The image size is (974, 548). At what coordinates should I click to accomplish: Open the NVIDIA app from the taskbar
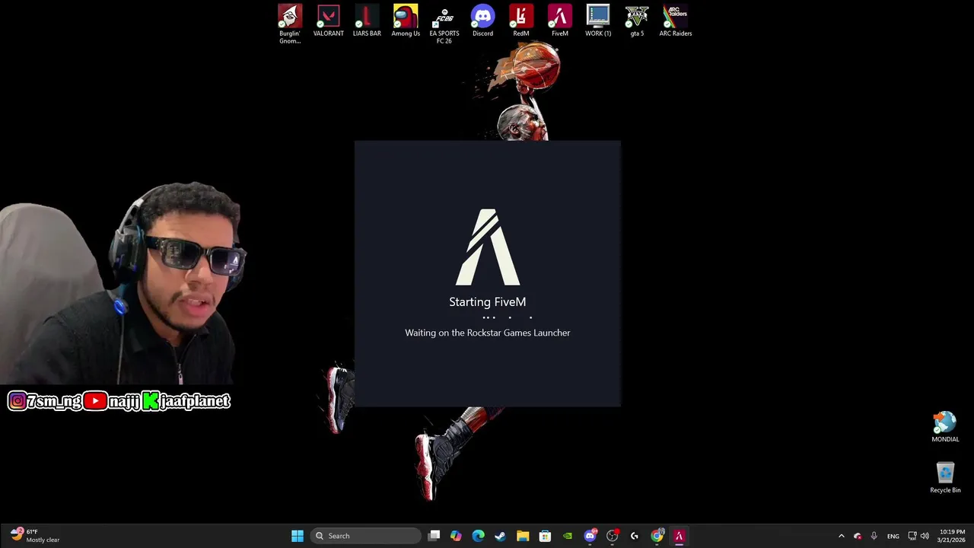tap(567, 536)
